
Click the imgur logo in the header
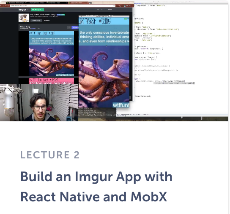(x=22, y=10)
